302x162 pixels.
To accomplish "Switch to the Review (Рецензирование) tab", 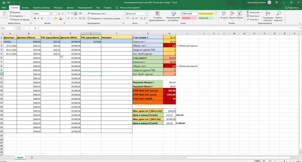I will [x=85, y=8].
